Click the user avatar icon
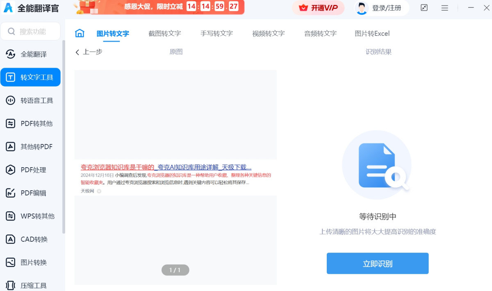 tap(362, 8)
